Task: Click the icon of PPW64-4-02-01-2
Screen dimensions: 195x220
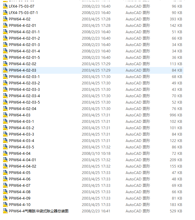Action: (5, 38)
